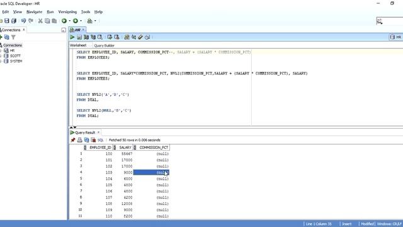Click the Unshared SQL Worksheet icon
This screenshot has height=227, width=403.
click(x=127, y=37)
